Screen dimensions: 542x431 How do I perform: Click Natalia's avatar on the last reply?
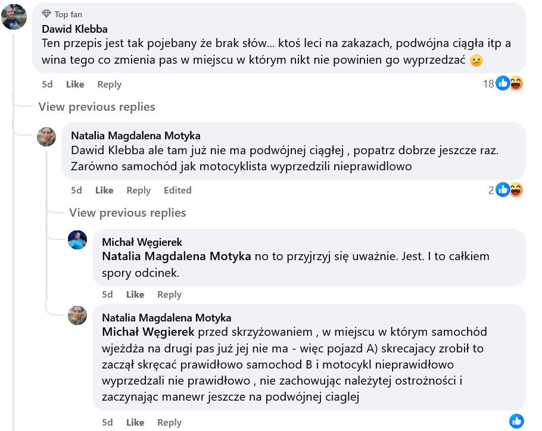(77, 316)
